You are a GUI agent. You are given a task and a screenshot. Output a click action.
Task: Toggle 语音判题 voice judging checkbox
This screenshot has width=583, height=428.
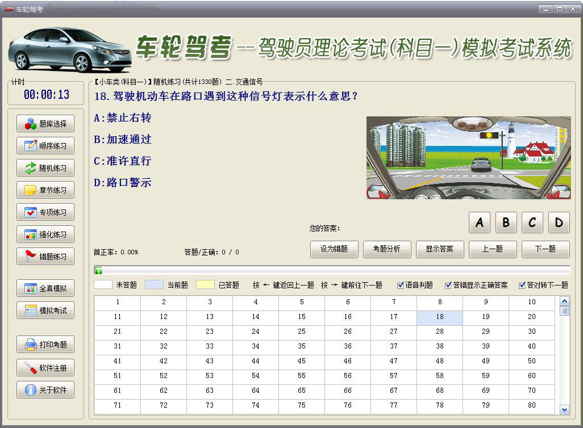[x=401, y=286]
